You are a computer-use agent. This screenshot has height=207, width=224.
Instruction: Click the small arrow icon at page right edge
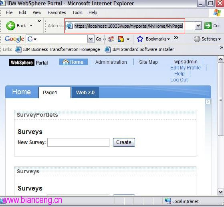tap(208, 102)
